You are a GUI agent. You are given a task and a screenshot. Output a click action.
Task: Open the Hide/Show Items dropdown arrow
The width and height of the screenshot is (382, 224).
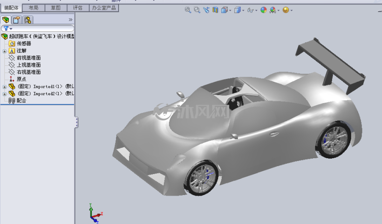click(256, 10)
